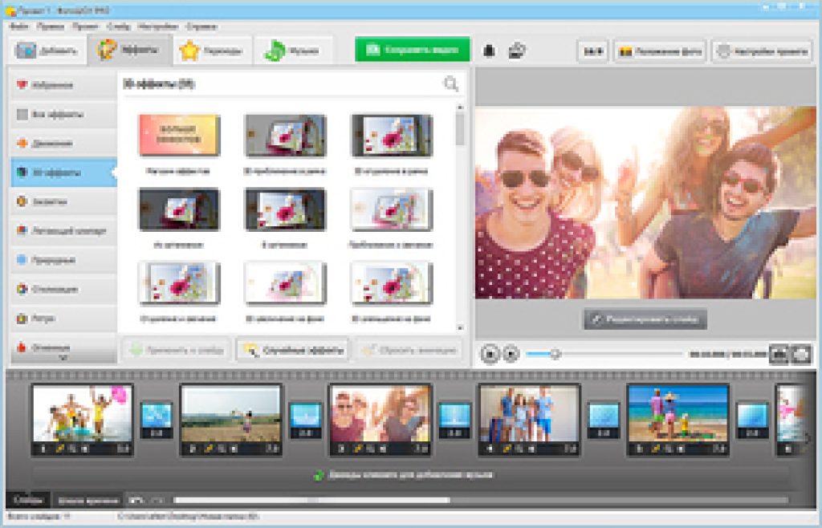Click effects list scrollbar up arrow

click(460, 108)
